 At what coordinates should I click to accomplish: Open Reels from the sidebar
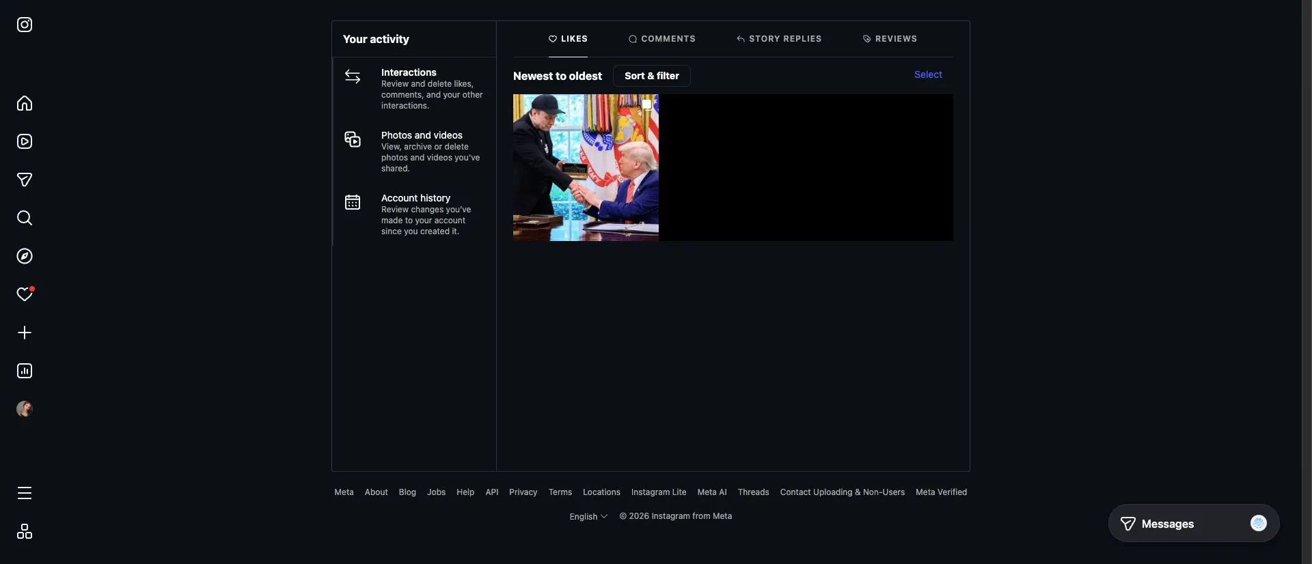pyautogui.click(x=25, y=142)
